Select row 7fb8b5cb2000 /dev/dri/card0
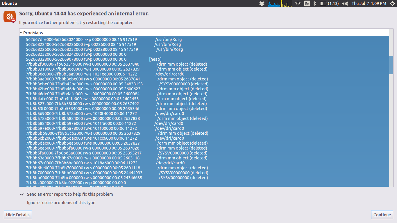This screenshot has height=223, width=397. pyautogui.click(x=204, y=138)
